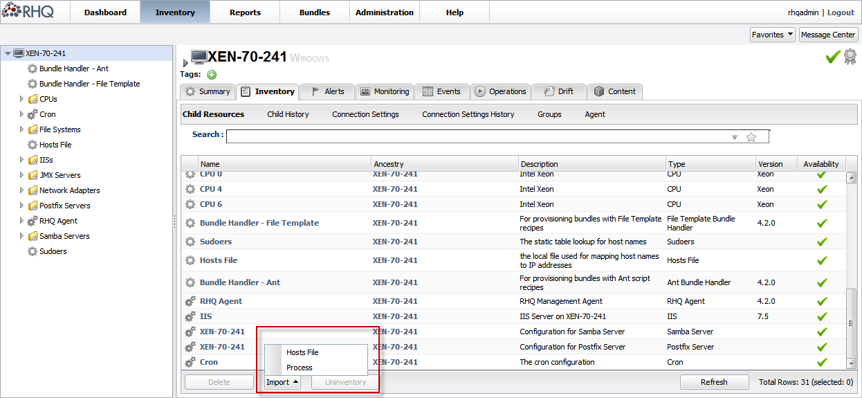
Task: Click availability check for RHQ Agent row
Action: (x=822, y=301)
